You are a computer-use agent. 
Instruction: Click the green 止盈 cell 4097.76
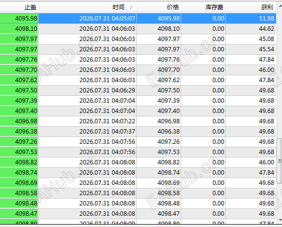coord(19,60)
